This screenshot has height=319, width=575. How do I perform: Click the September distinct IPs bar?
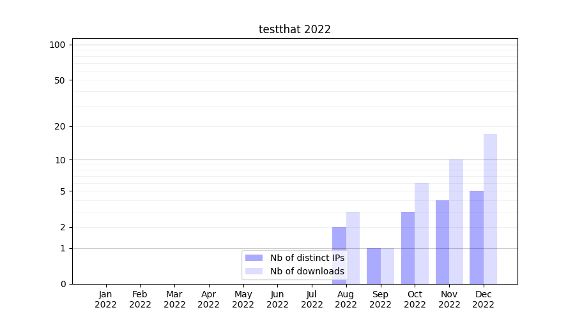(374, 266)
